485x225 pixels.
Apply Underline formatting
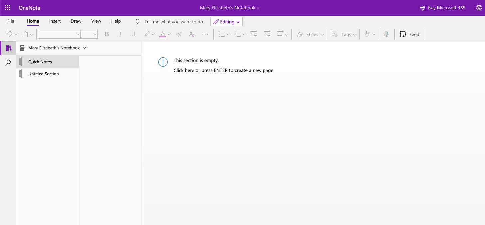[133, 34]
